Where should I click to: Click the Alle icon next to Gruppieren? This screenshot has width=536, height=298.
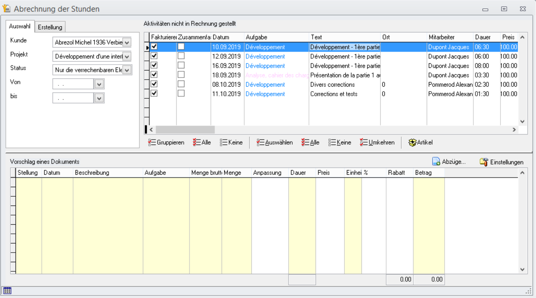pyautogui.click(x=197, y=143)
